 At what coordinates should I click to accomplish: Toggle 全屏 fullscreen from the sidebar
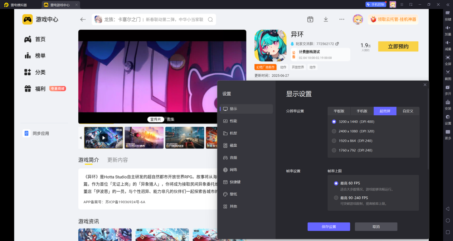[x=448, y=60]
